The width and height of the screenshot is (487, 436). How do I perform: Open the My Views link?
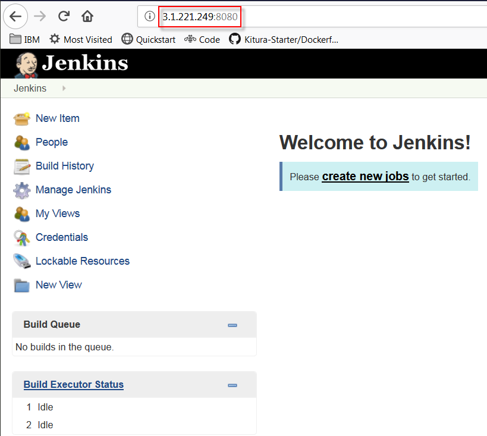click(58, 214)
